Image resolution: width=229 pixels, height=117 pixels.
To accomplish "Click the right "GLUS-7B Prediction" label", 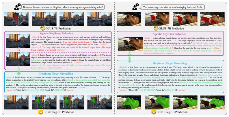I will tap(171, 29).
